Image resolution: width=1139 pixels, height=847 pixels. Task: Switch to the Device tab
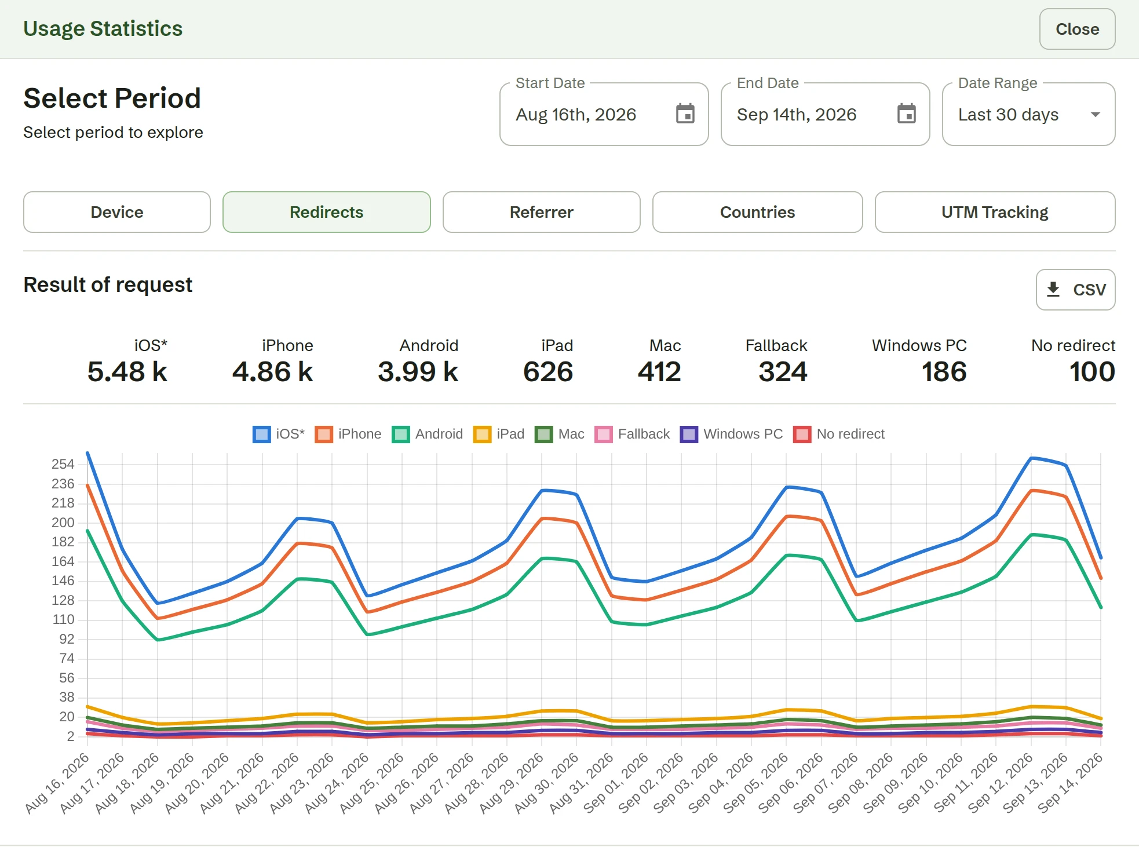117,212
